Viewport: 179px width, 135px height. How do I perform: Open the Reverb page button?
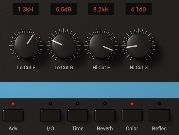pos(105,115)
